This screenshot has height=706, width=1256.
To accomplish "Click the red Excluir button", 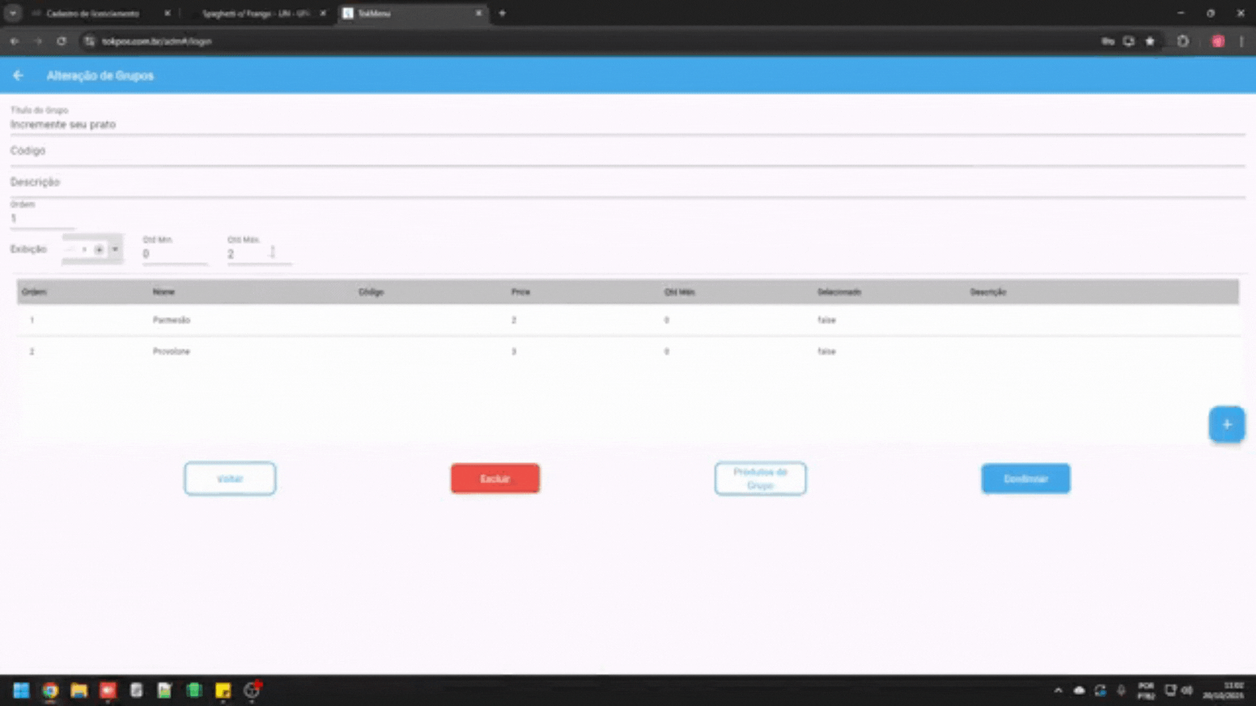I will 495,479.
